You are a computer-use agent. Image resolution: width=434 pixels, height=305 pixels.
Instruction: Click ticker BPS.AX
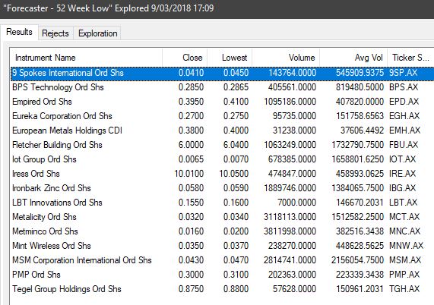pyautogui.click(x=404, y=87)
